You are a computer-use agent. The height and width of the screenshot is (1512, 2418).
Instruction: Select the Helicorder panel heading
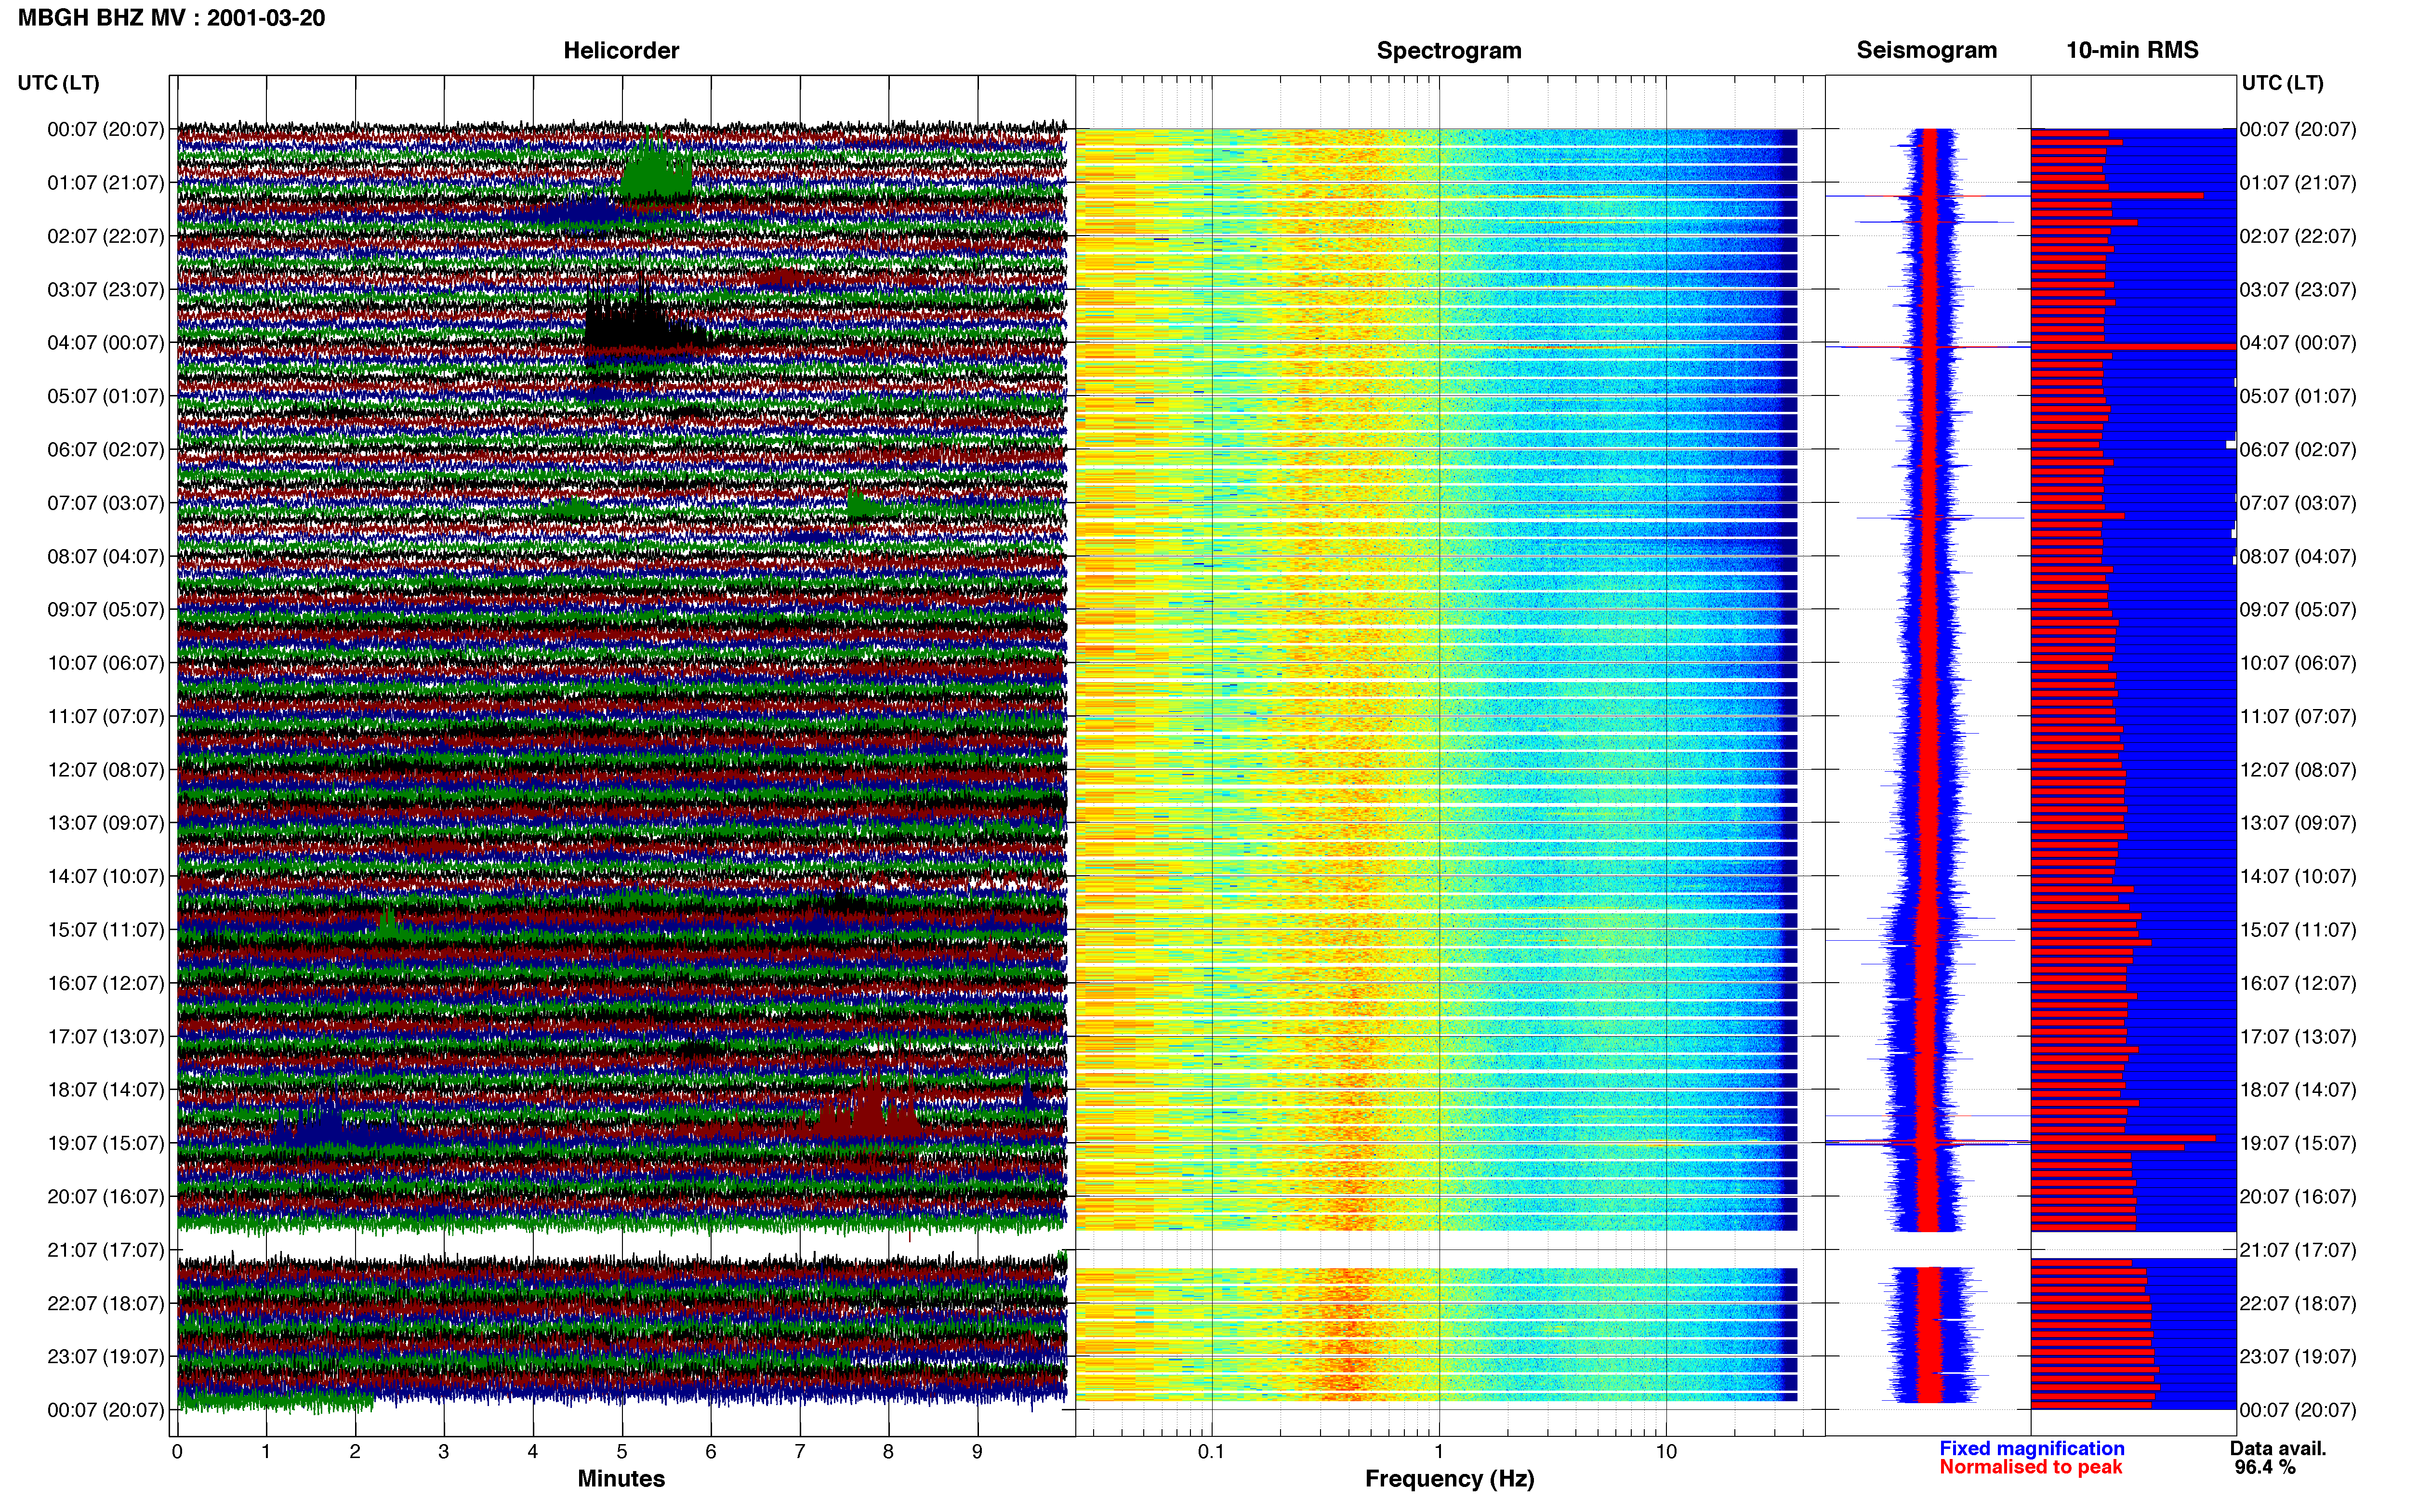621,50
